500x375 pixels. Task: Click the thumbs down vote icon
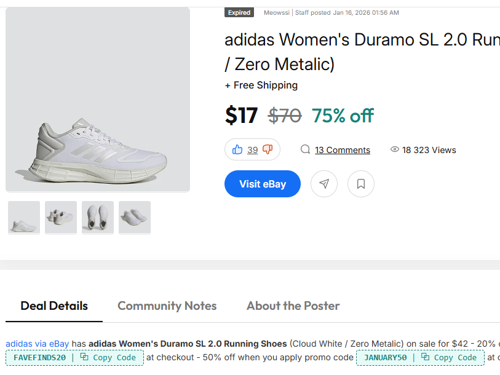coord(268,149)
